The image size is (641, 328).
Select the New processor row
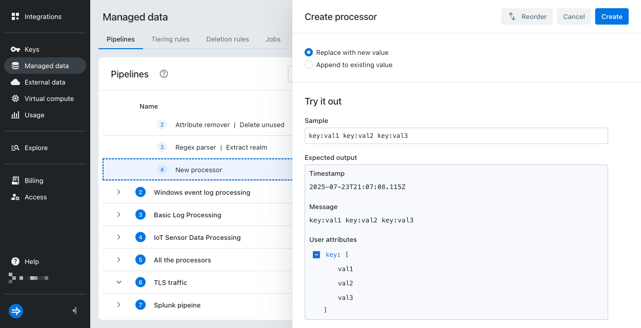click(197, 170)
